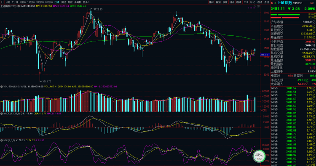Click the 大宗流入 row

pyautogui.click(x=293, y=84)
